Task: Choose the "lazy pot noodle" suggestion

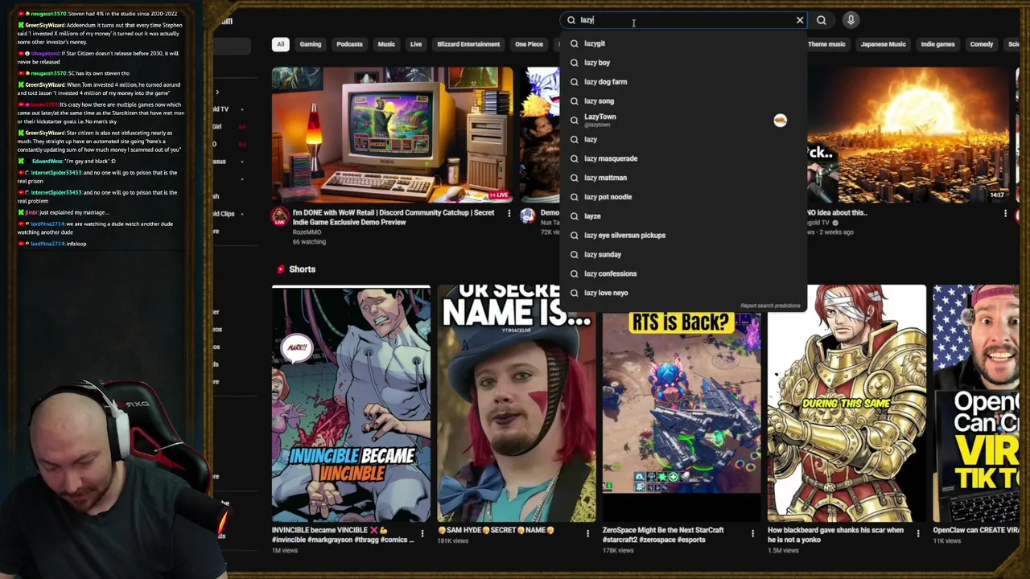Action: click(684, 197)
